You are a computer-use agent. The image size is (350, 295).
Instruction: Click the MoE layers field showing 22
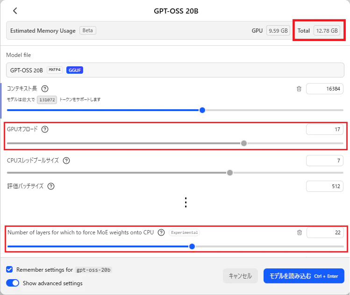325,232
